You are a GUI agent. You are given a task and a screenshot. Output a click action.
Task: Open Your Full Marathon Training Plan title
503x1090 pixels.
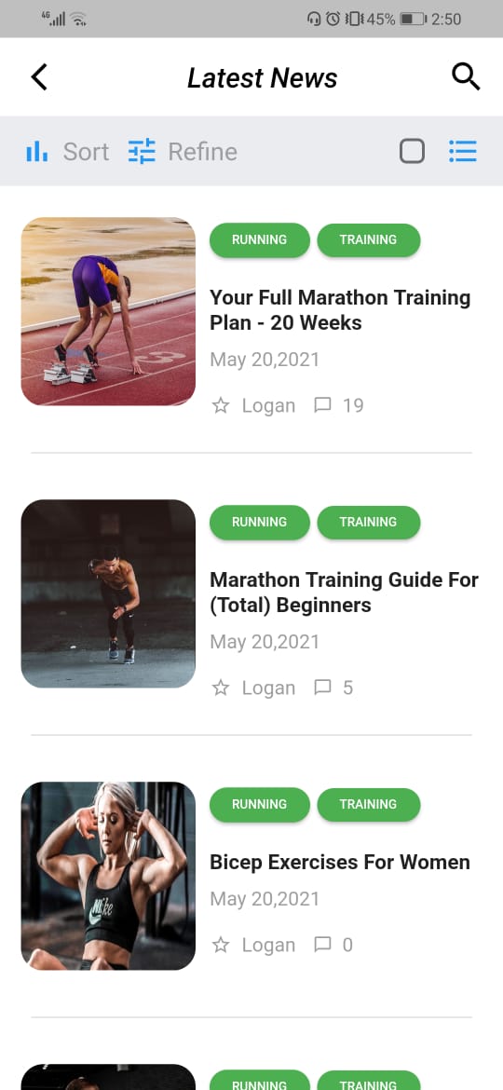(x=340, y=310)
